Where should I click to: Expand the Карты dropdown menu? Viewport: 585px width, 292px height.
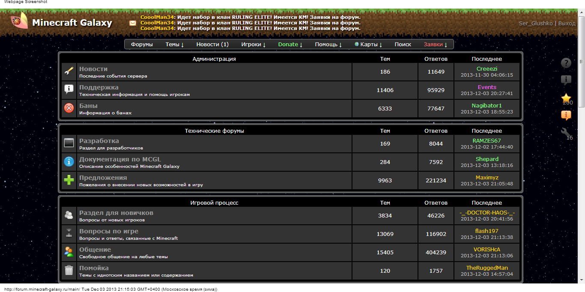point(371,45)
